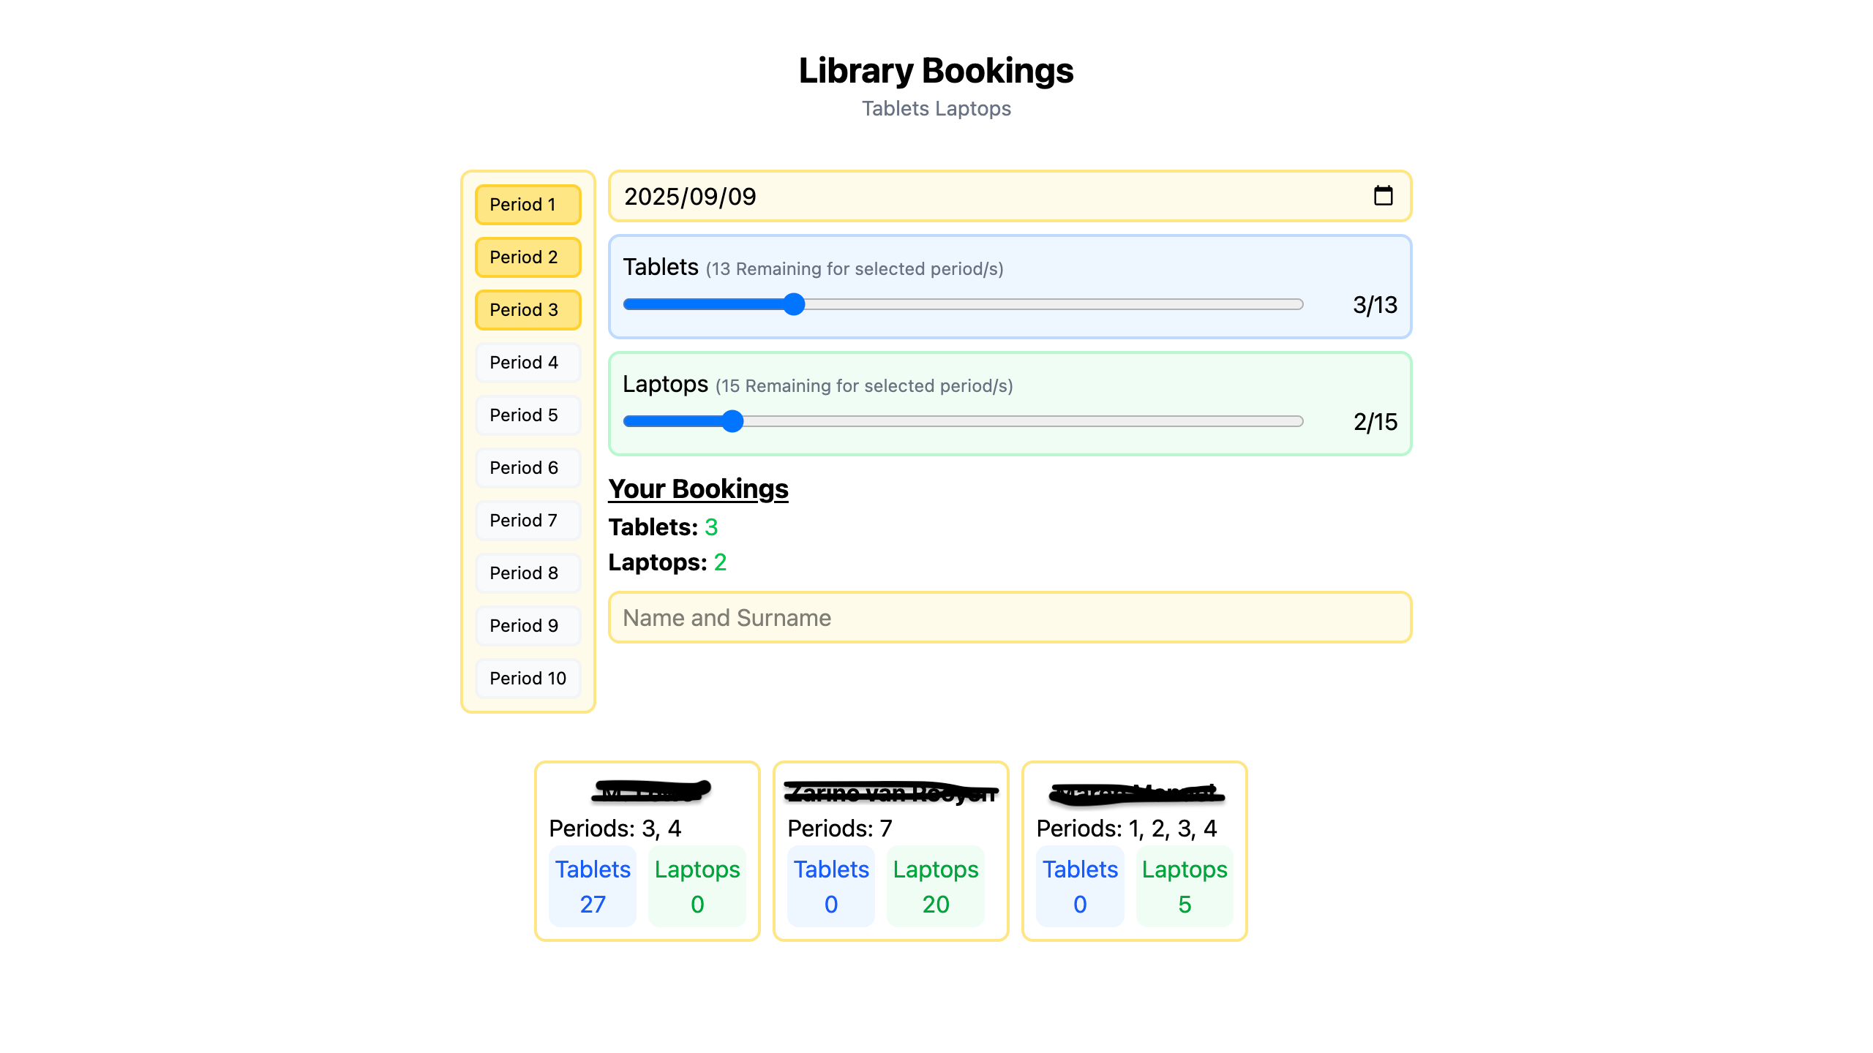Click the Tablets Laptops subtitle under the title
Screen dimensions: 1873x1053
[936, 108]
